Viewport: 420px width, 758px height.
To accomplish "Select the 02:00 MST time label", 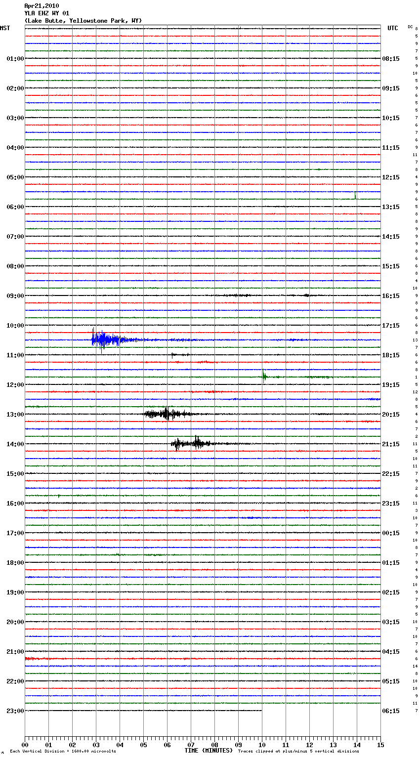I will tap(15, 88).
